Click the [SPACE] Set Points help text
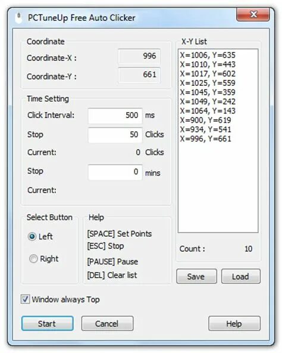 point(120,234)
